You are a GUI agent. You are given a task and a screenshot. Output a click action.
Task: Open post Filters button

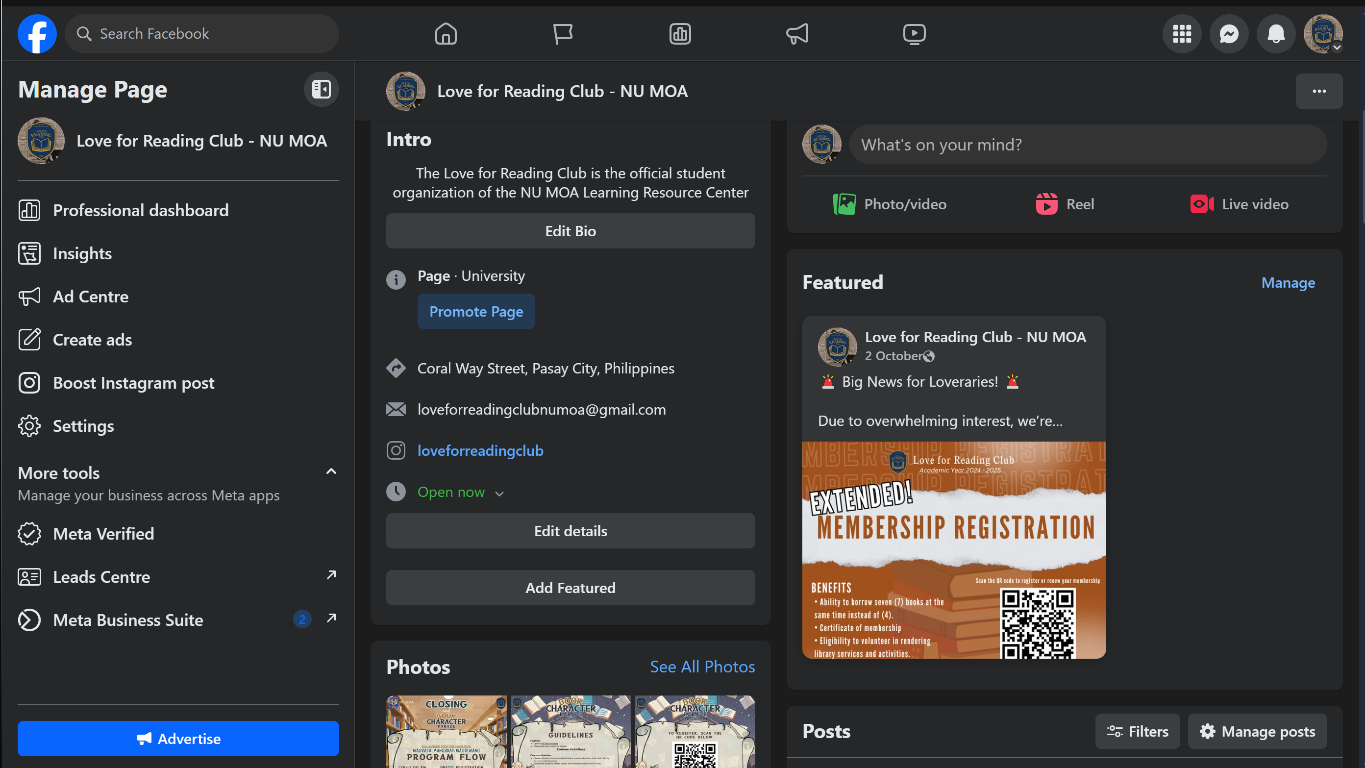(1137, 731)
